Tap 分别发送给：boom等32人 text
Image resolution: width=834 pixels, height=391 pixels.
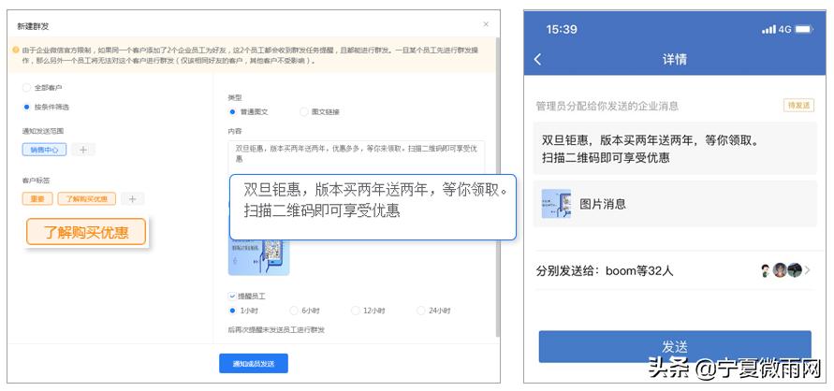point(605,271)
